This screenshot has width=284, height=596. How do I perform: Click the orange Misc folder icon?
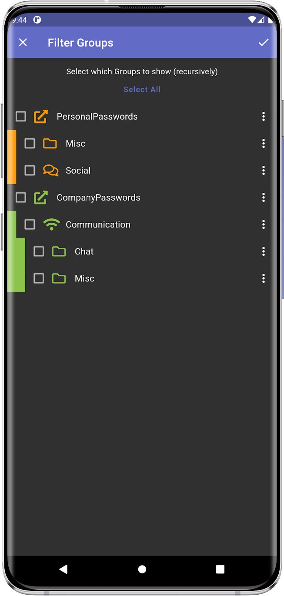click(50, 143)
